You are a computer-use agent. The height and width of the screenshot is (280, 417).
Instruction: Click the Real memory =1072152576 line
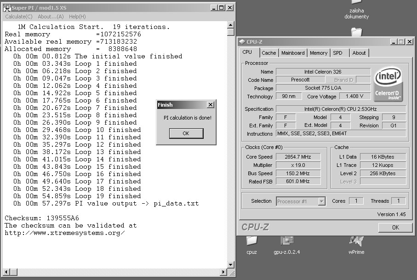click(73, 34)
